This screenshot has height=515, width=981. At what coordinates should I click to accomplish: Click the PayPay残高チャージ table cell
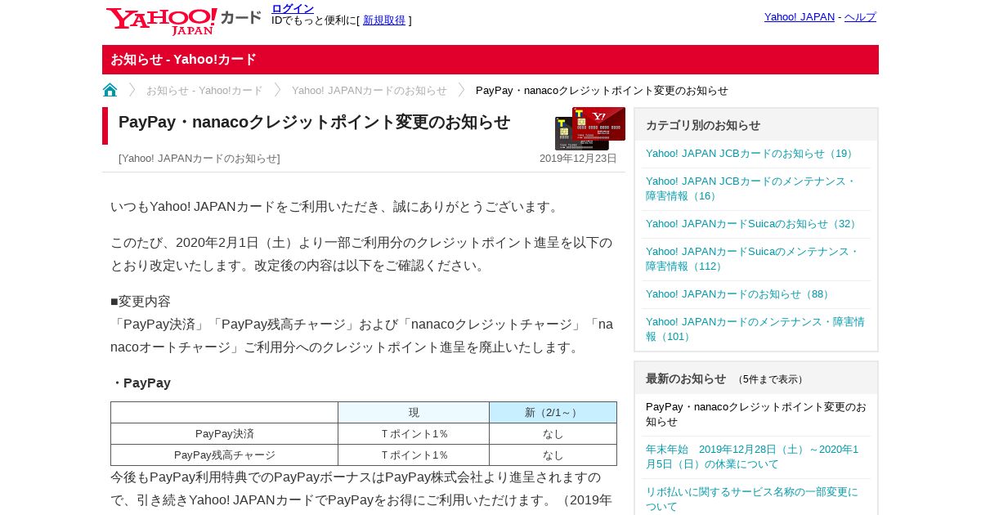(225, 455)
